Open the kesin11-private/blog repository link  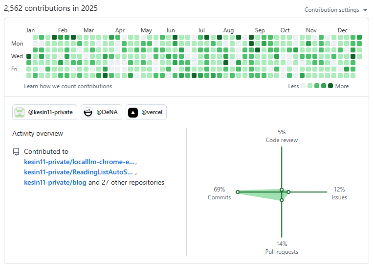pyautogui.click(x=55, y=183)
